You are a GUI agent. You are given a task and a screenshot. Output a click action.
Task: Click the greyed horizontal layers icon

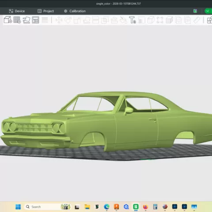pyautogui.click(x=45, y=20)
